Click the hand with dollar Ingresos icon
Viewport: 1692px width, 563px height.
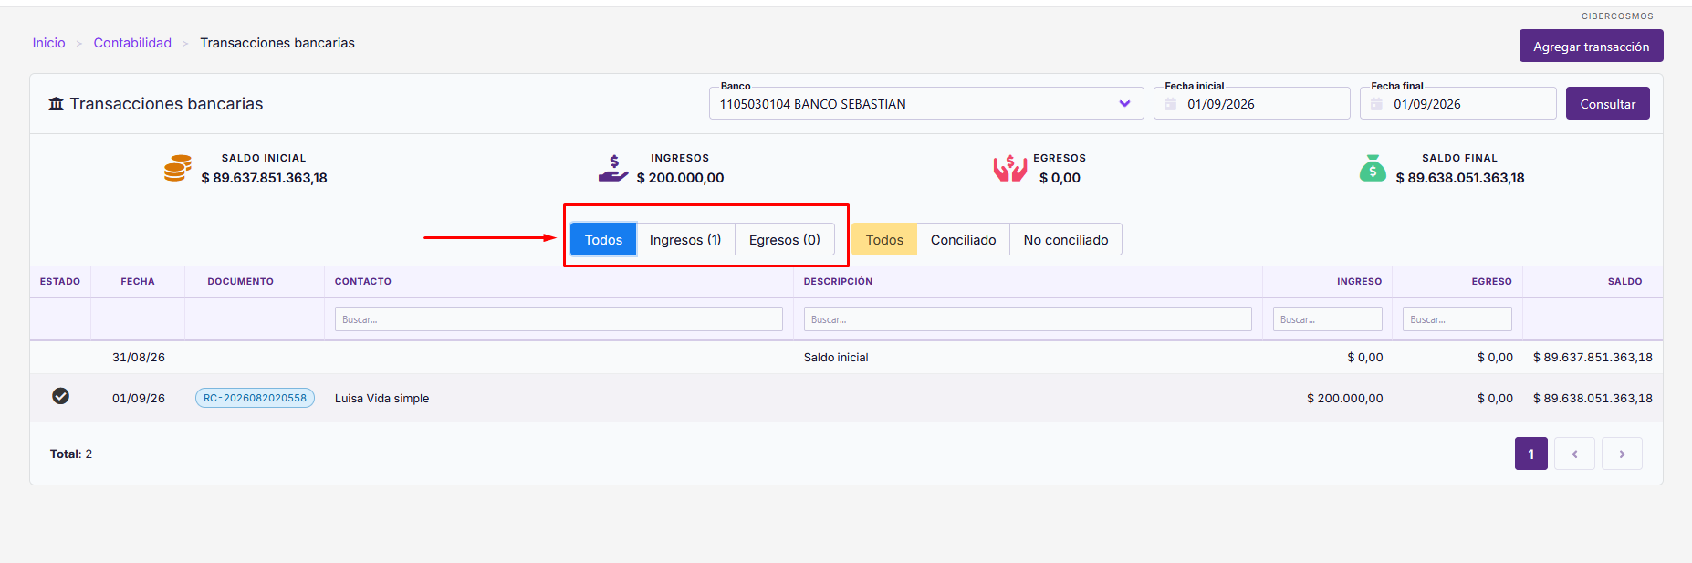pos(613,169)
